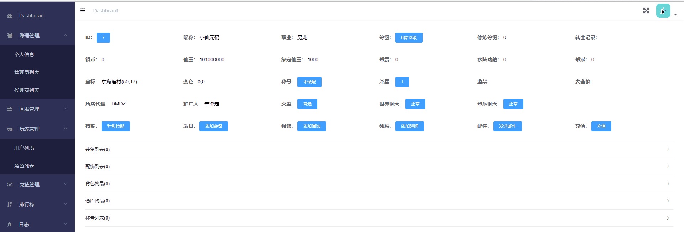The image size is (684, 232).
Task: Expand the 充值管理 menu arrow
Action: click(x=66, y=184)
